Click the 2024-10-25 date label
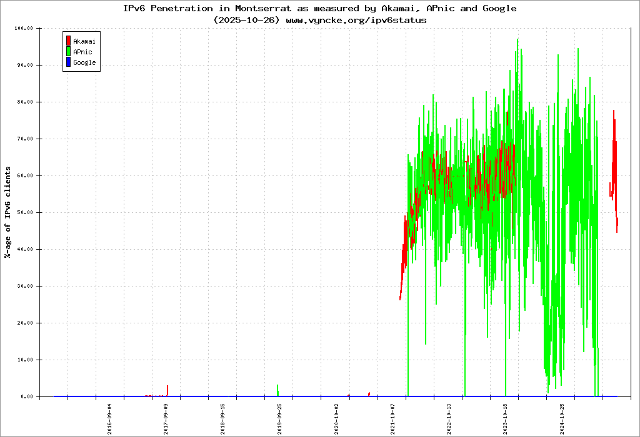This screenshot has height=437, width=640. [x=562, y=419]
